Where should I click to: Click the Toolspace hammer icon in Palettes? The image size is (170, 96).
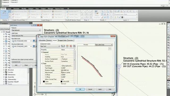pyautogui.click(x=4, y=14)
